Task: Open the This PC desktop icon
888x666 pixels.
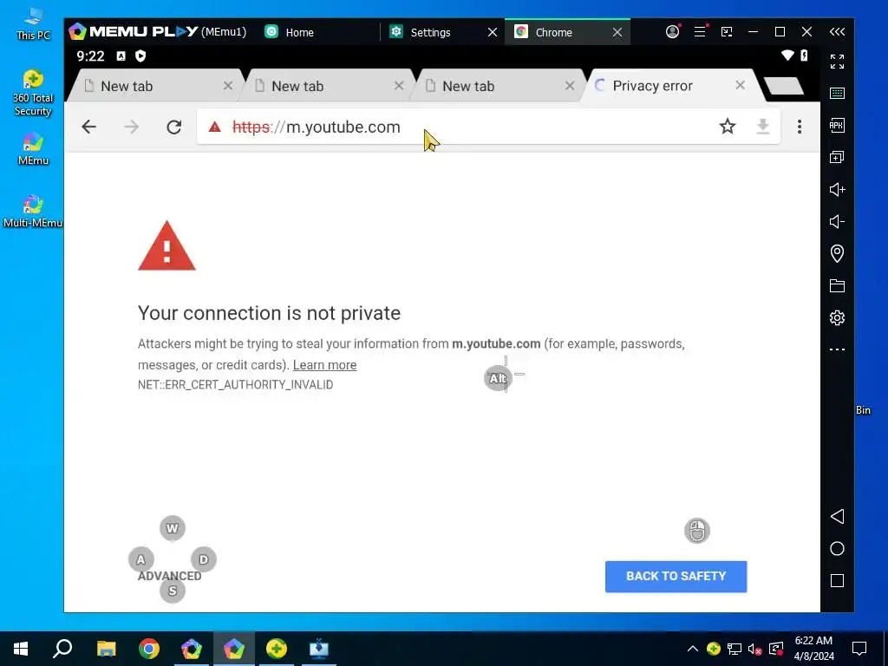Action: pos(33,24)
